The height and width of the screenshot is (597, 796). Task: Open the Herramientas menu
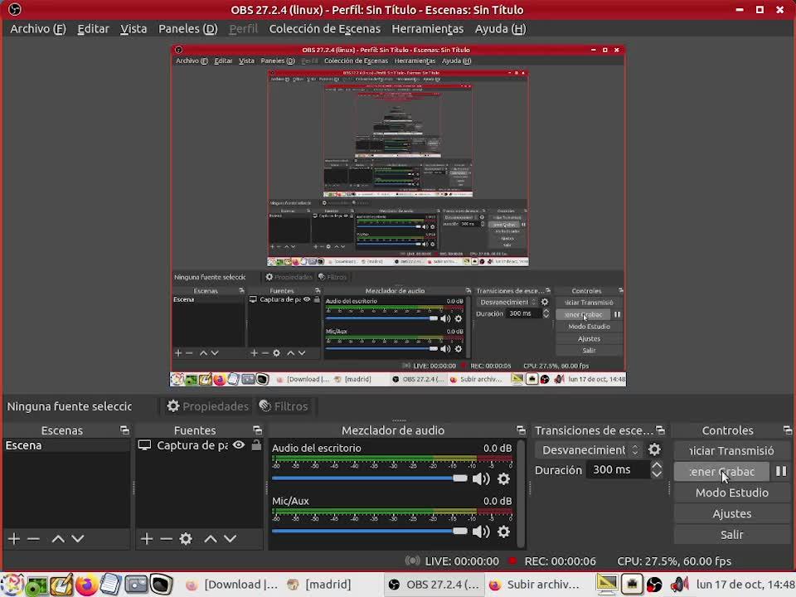point(428,29)
